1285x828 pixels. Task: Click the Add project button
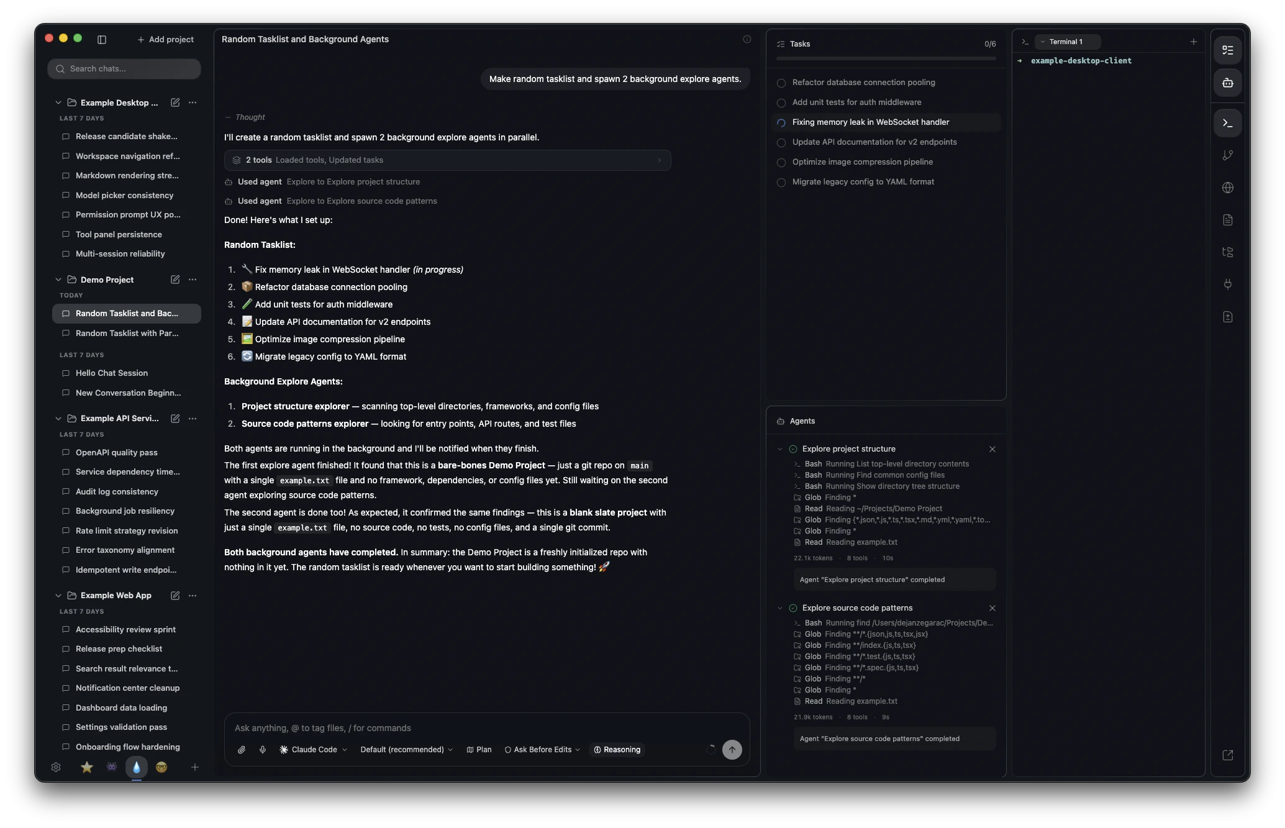[x=165, y=39]
